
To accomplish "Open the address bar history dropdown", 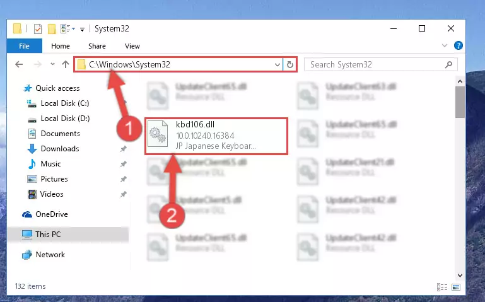I will [277, 64].
